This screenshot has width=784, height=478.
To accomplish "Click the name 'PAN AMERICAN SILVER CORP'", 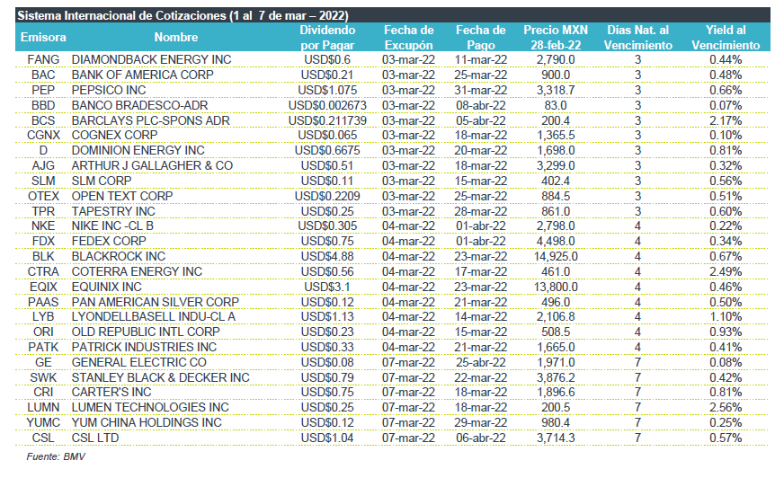I will coord(155,303).
